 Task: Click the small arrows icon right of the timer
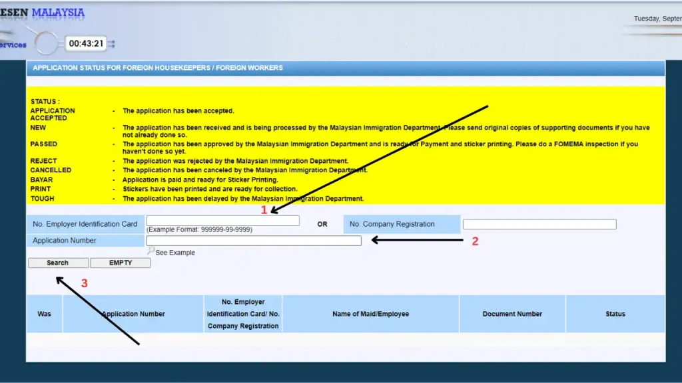111,44
